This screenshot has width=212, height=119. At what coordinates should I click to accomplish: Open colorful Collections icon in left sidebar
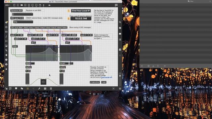point(6,22)
